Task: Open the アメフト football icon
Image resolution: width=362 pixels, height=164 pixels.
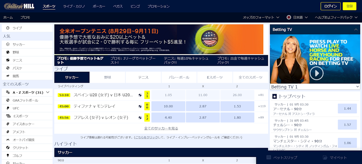Action: tap(8, 132)
